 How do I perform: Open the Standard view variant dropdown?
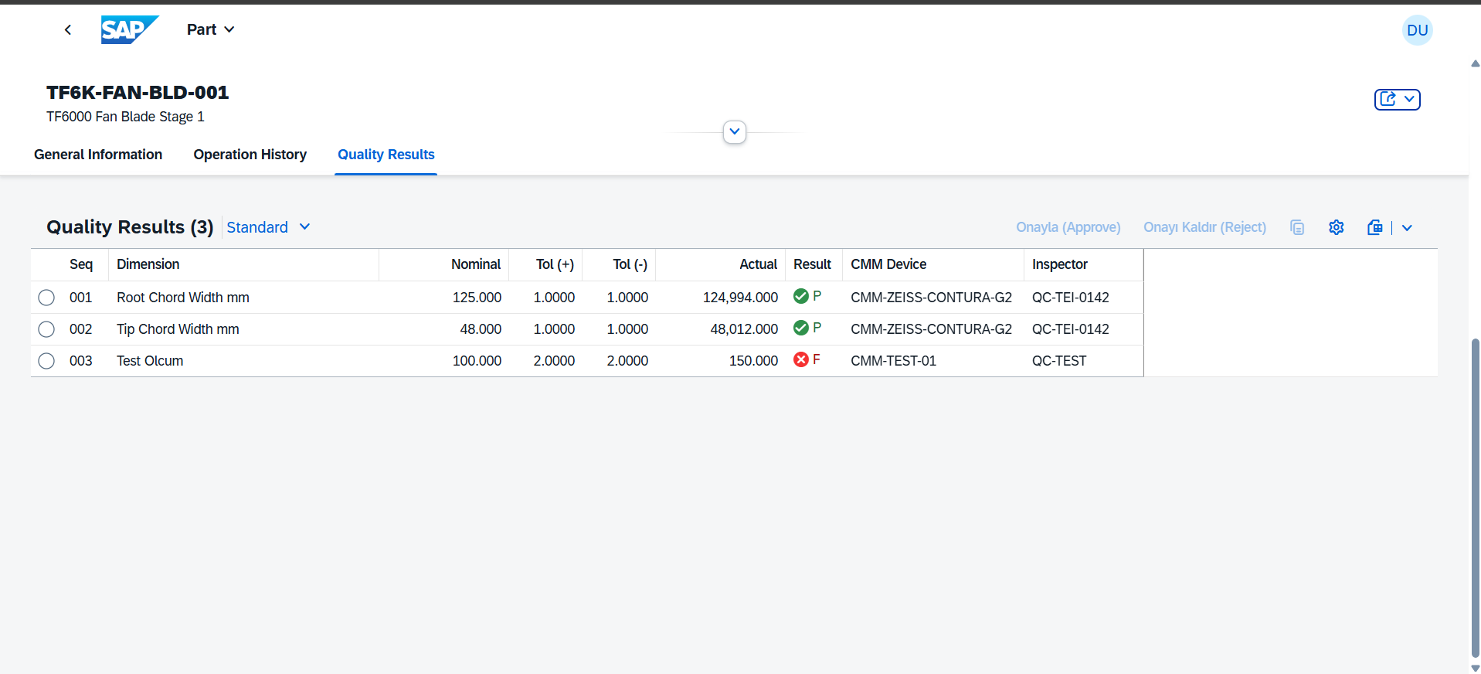click(268, 227)
